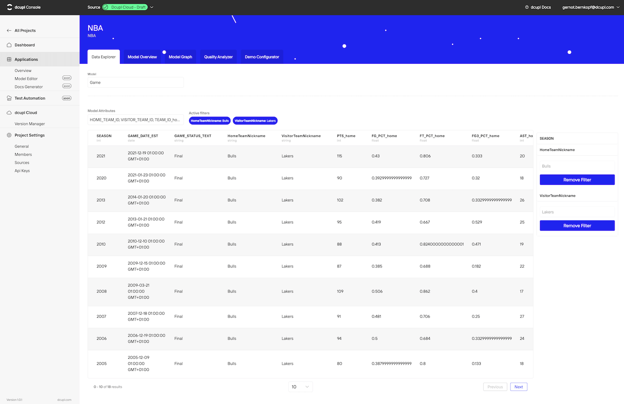
Task: Click the Project Settings gear icon
Action: coord(9,135)
